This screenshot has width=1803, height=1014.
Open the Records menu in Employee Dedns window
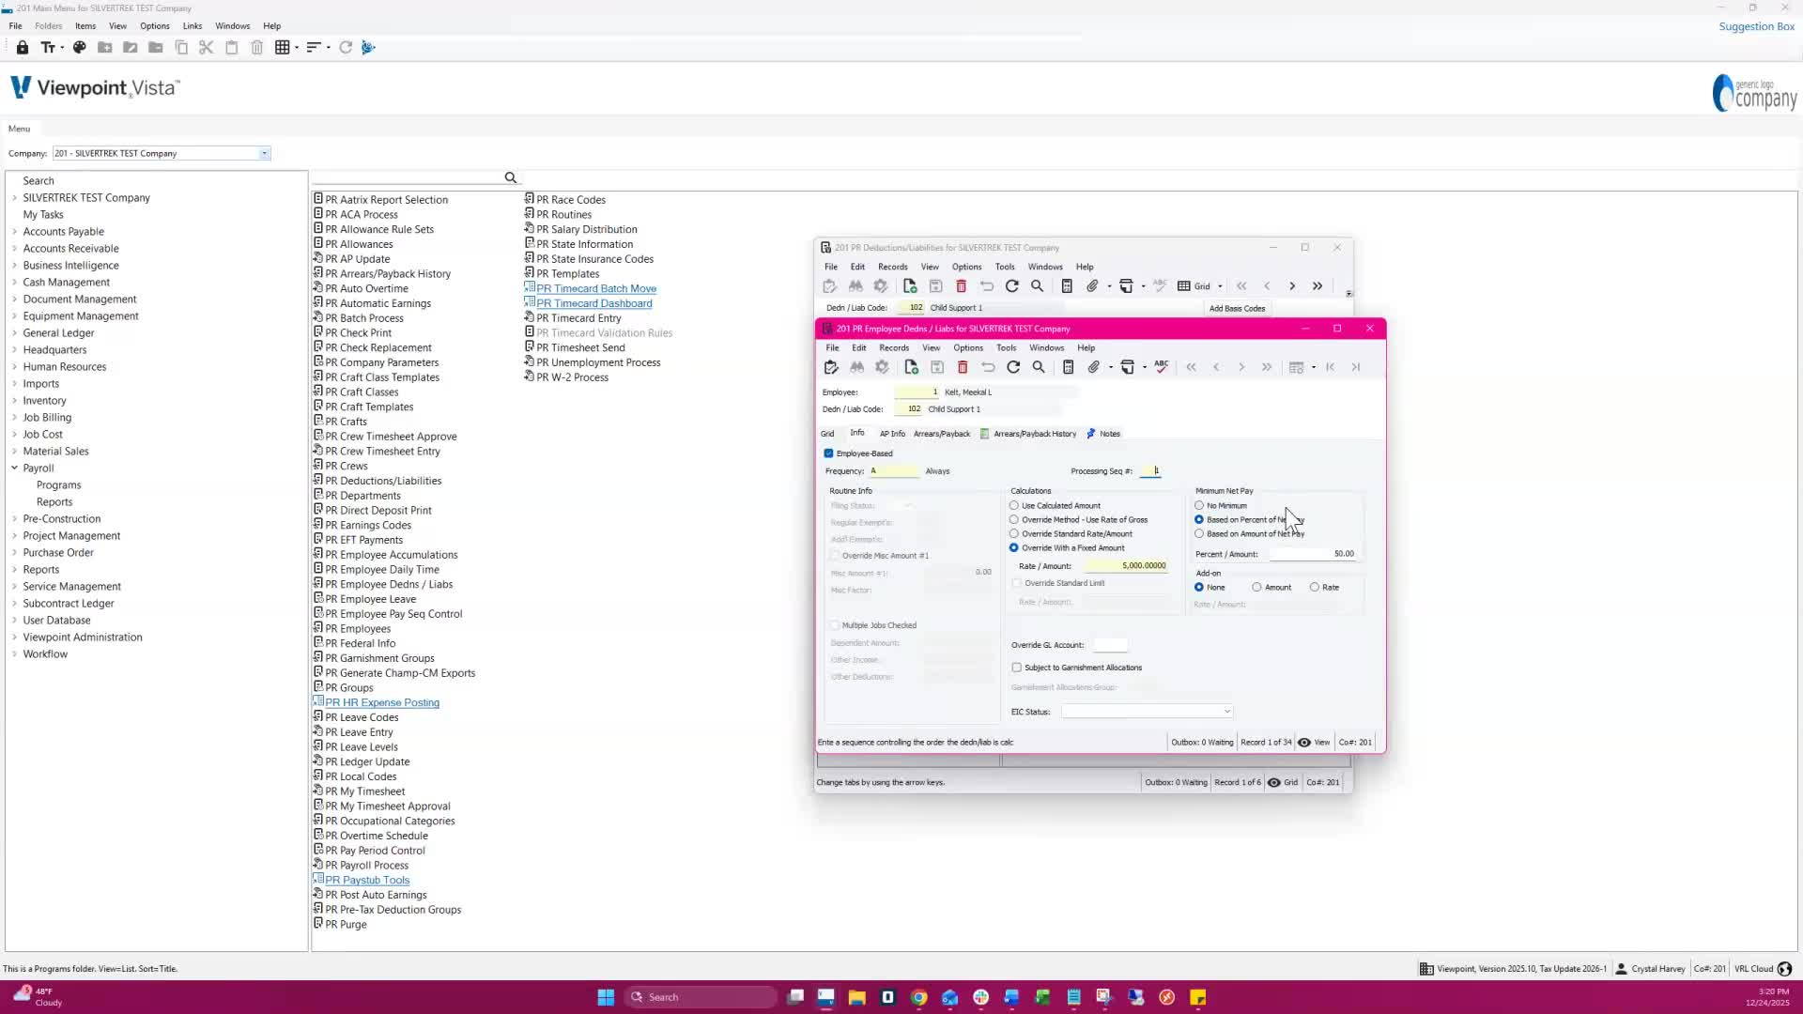coord(893,347)
